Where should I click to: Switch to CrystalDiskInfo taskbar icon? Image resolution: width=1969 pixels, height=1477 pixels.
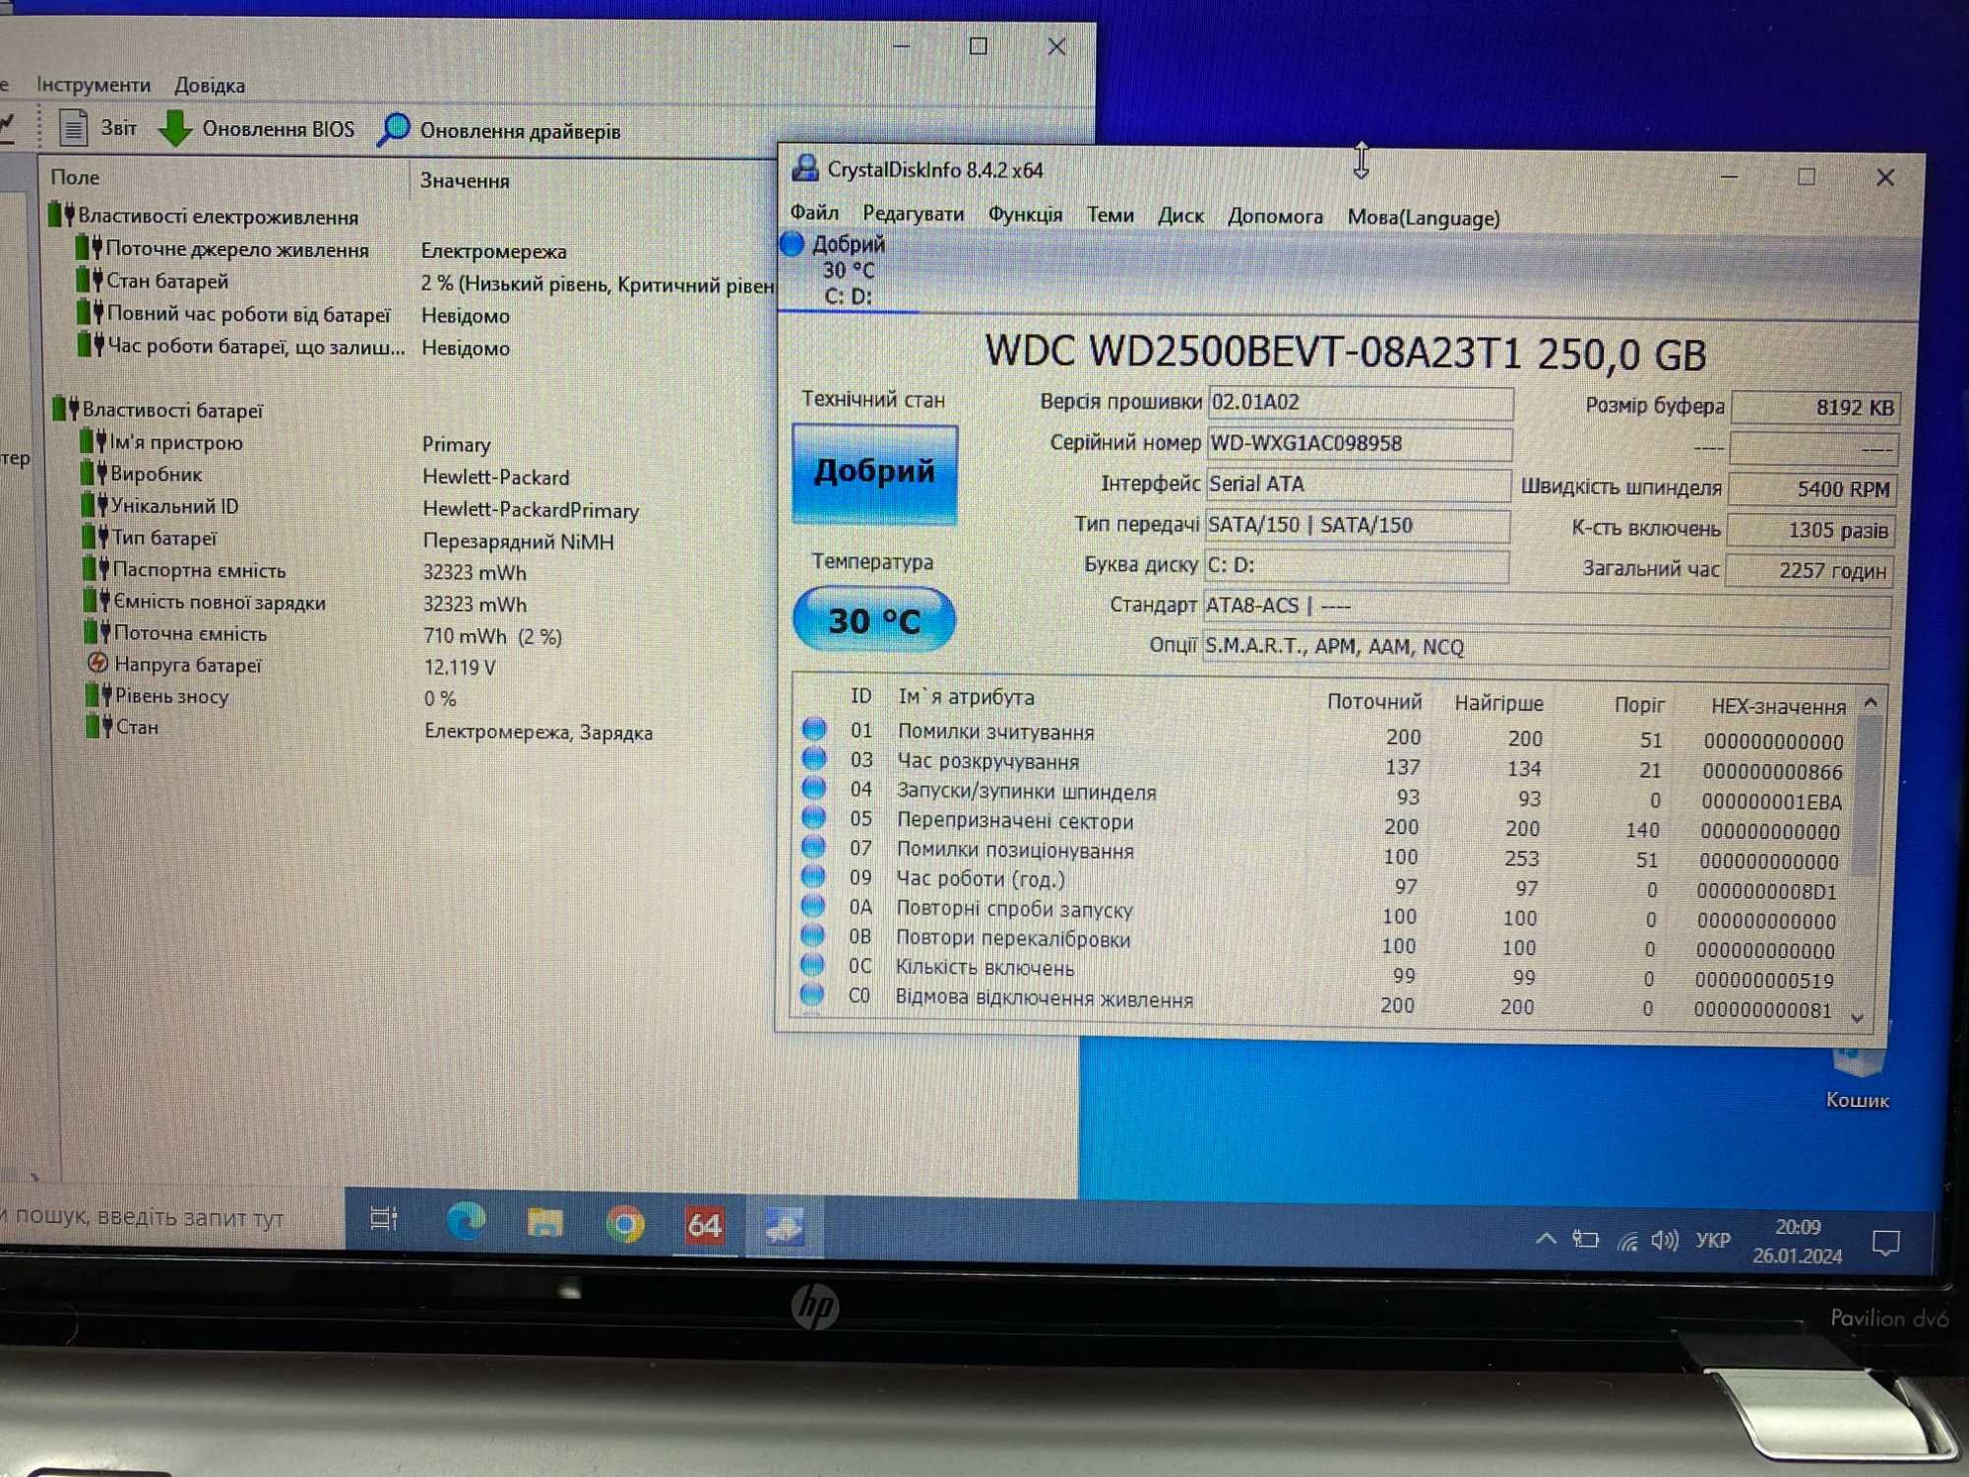point(785,1227)
